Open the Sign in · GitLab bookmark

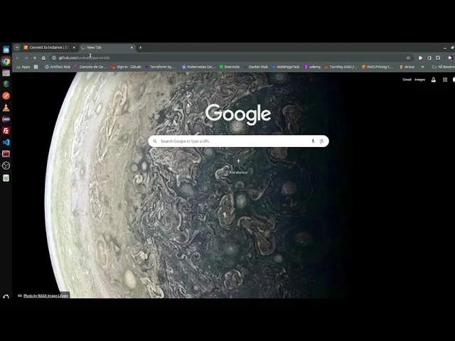(127, 67)
